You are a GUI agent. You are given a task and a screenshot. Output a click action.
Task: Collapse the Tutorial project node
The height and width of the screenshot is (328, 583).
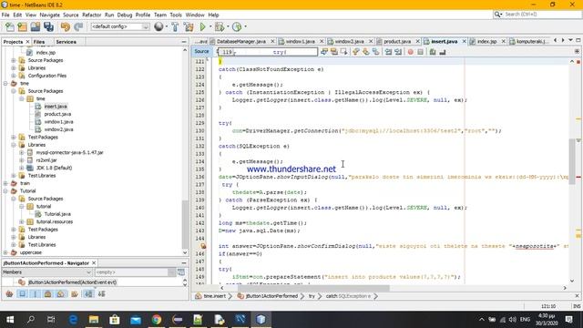click(5, 191)
